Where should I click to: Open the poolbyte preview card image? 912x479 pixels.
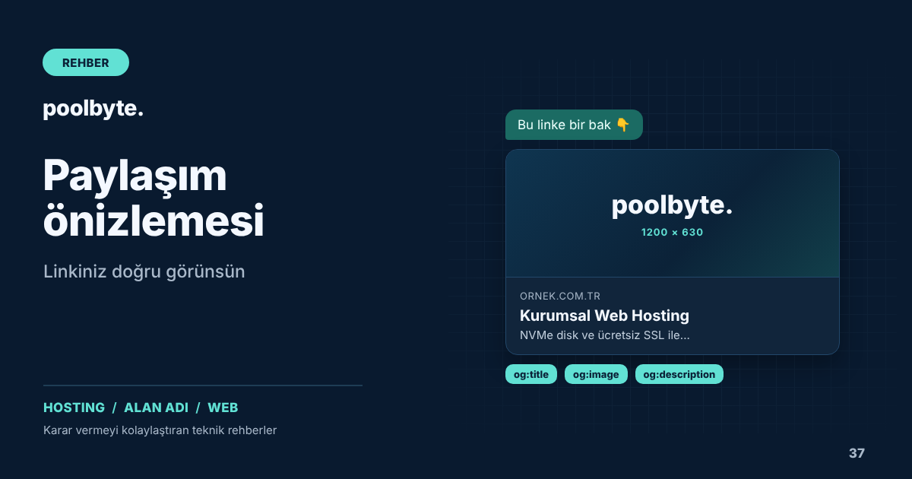pos(673,214)
